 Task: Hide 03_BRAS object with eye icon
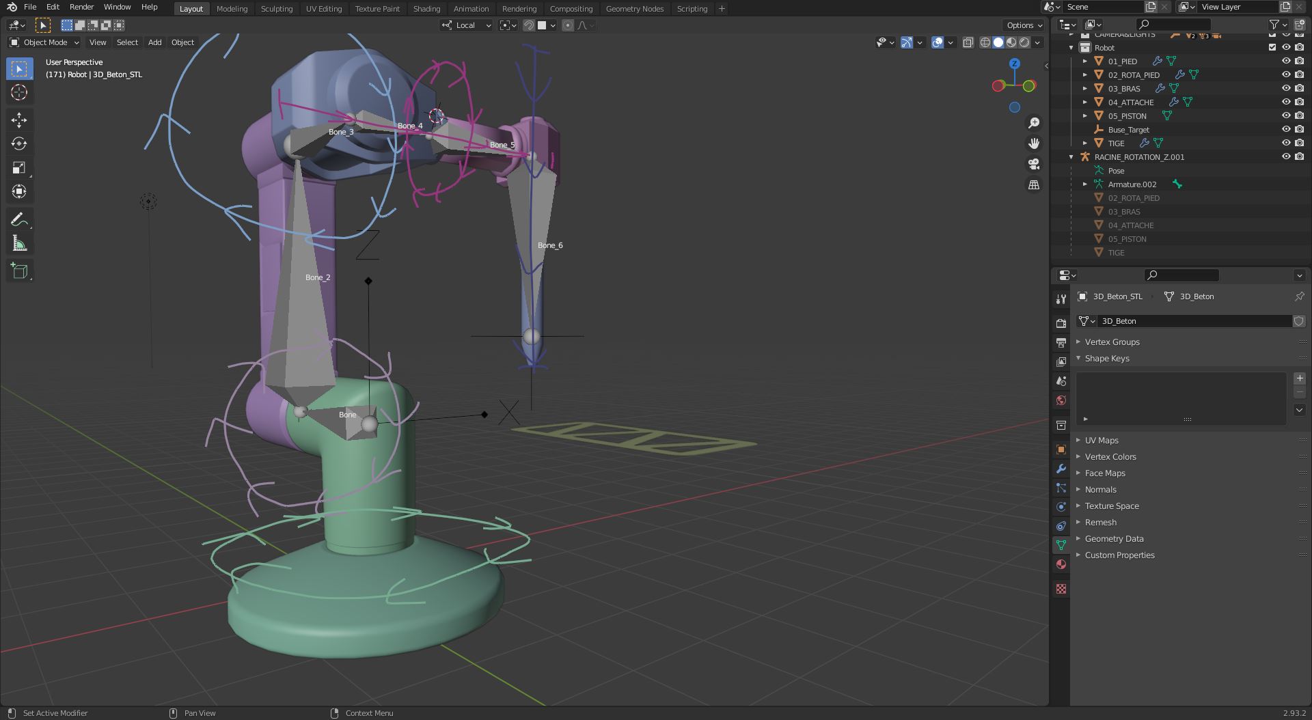[1285, 88]
